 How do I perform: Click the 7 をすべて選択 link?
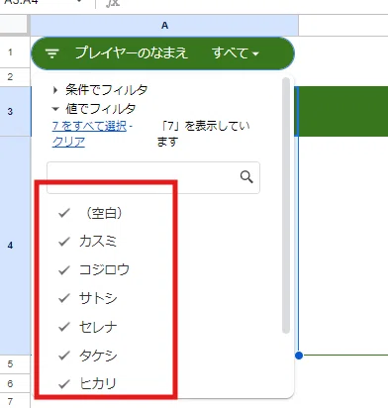tap(89, 126)
